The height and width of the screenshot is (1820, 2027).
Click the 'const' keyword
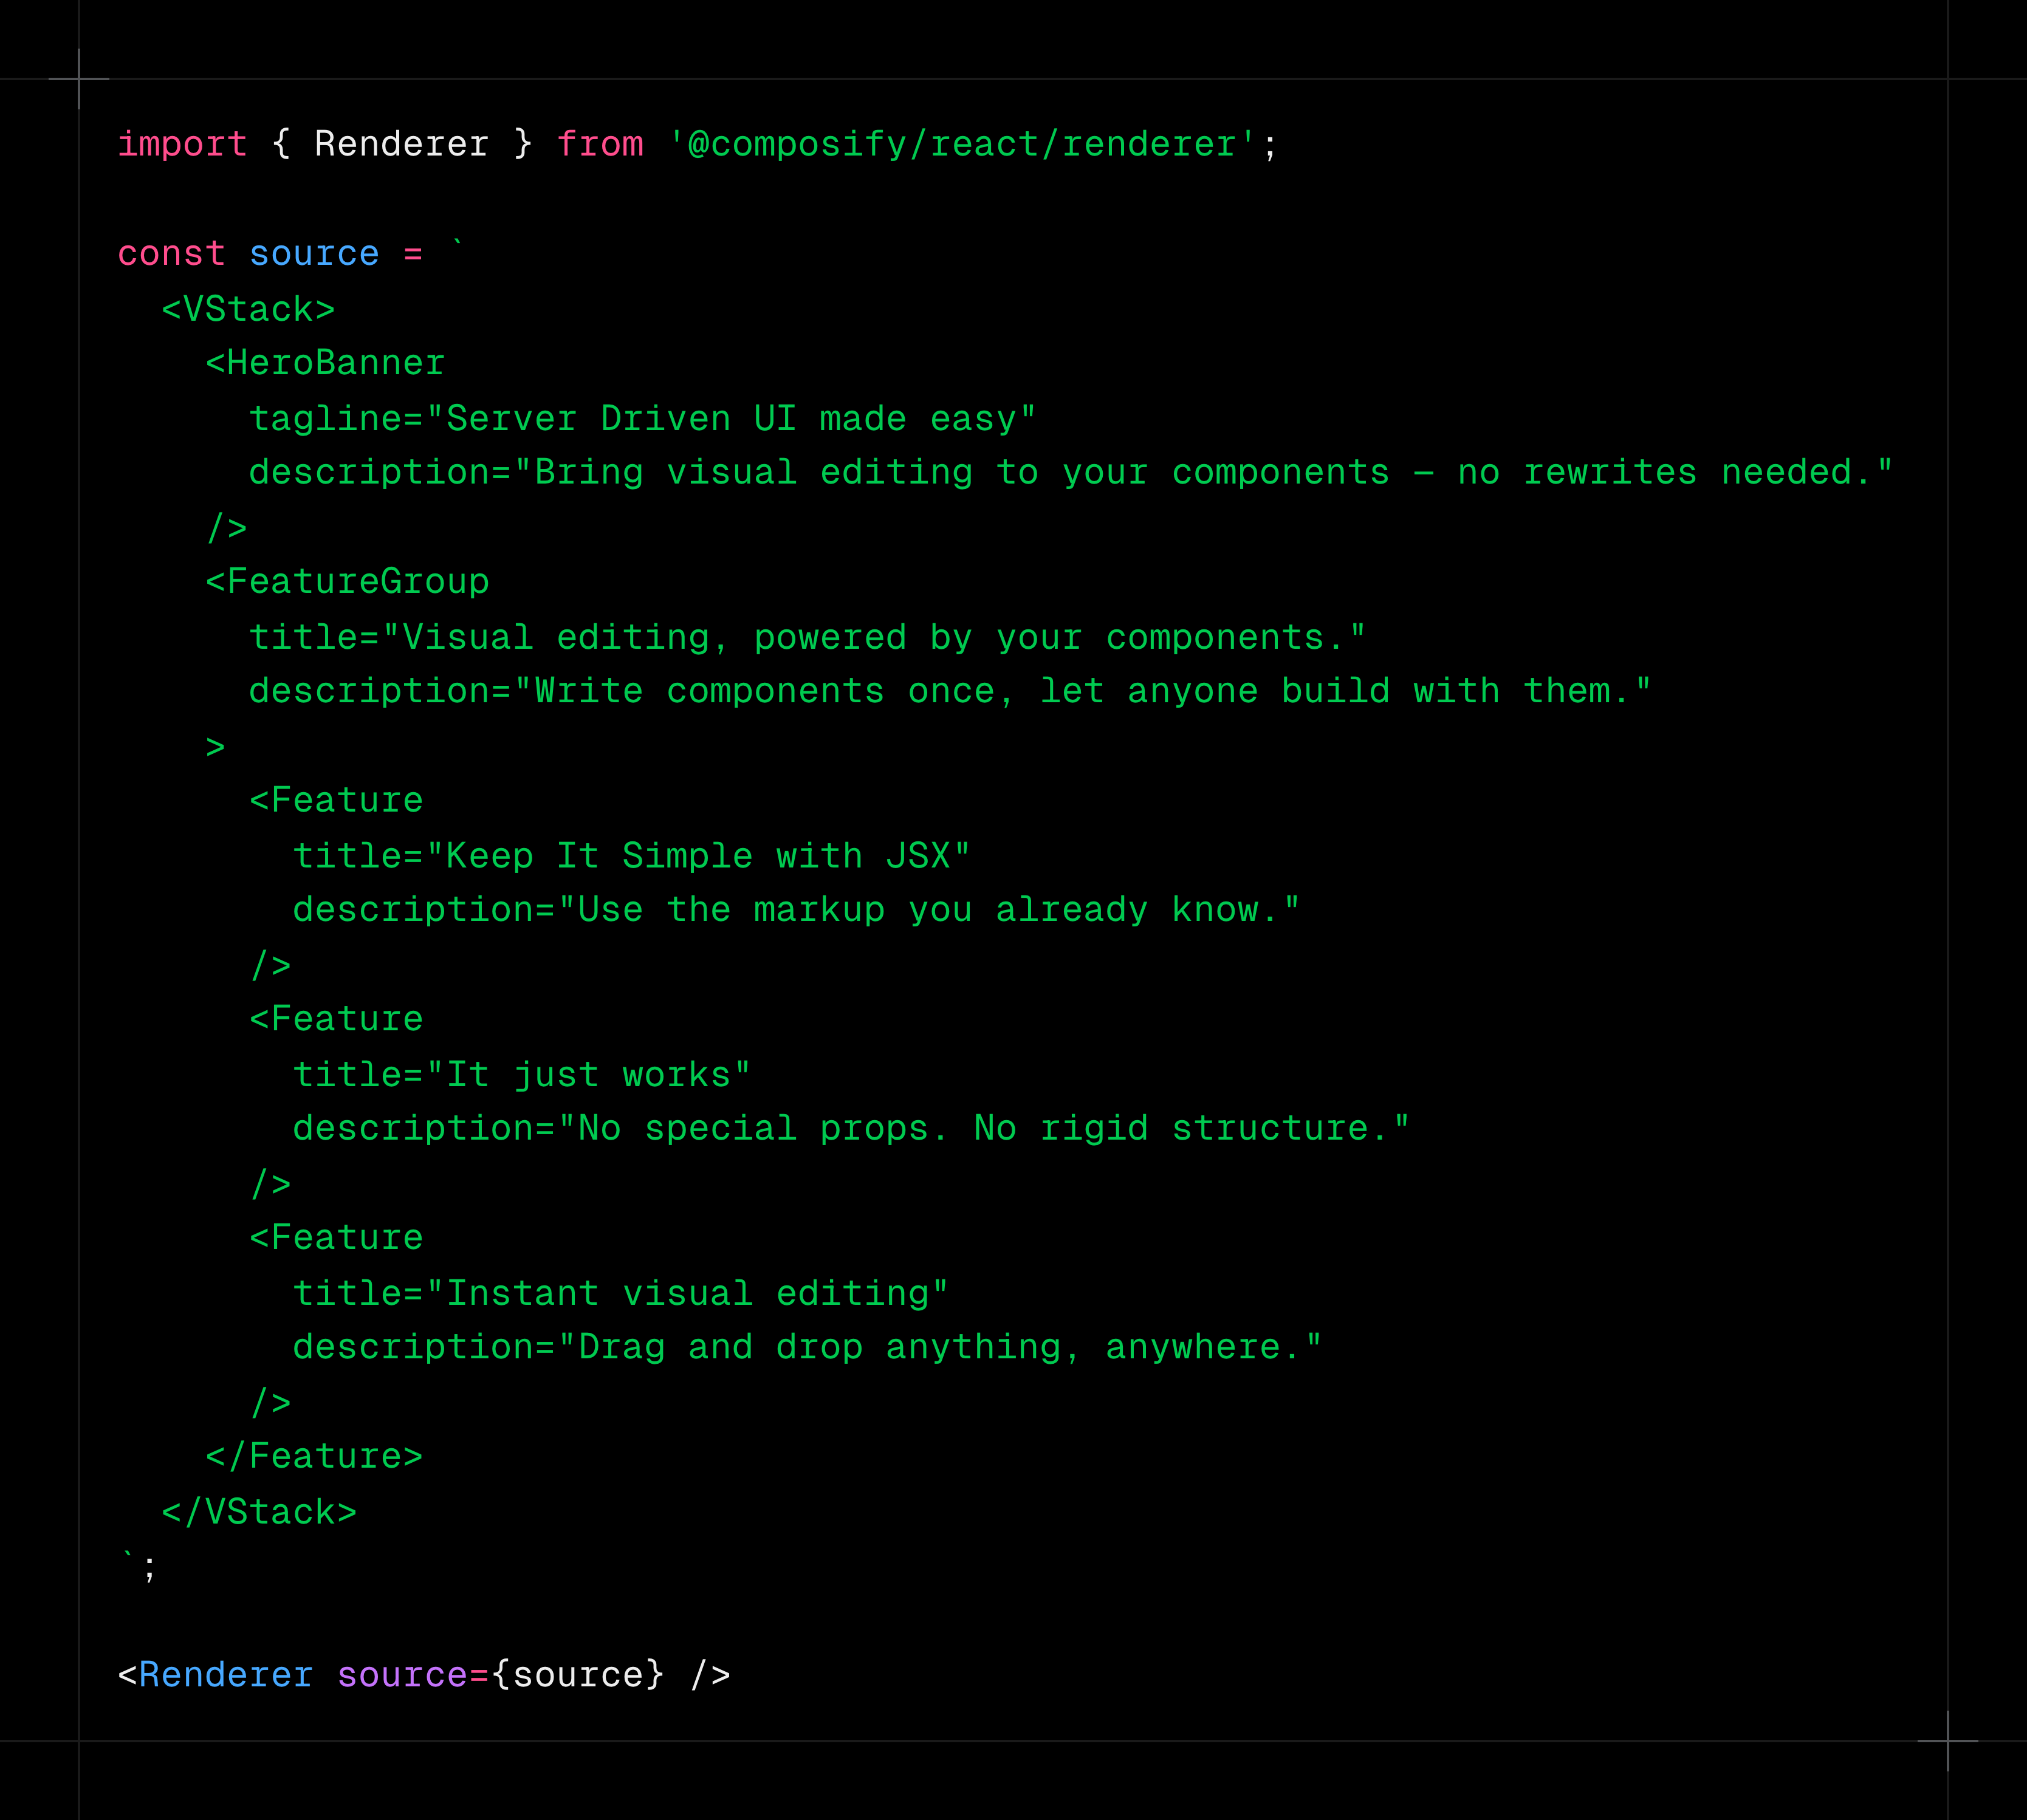pos(171,254)
